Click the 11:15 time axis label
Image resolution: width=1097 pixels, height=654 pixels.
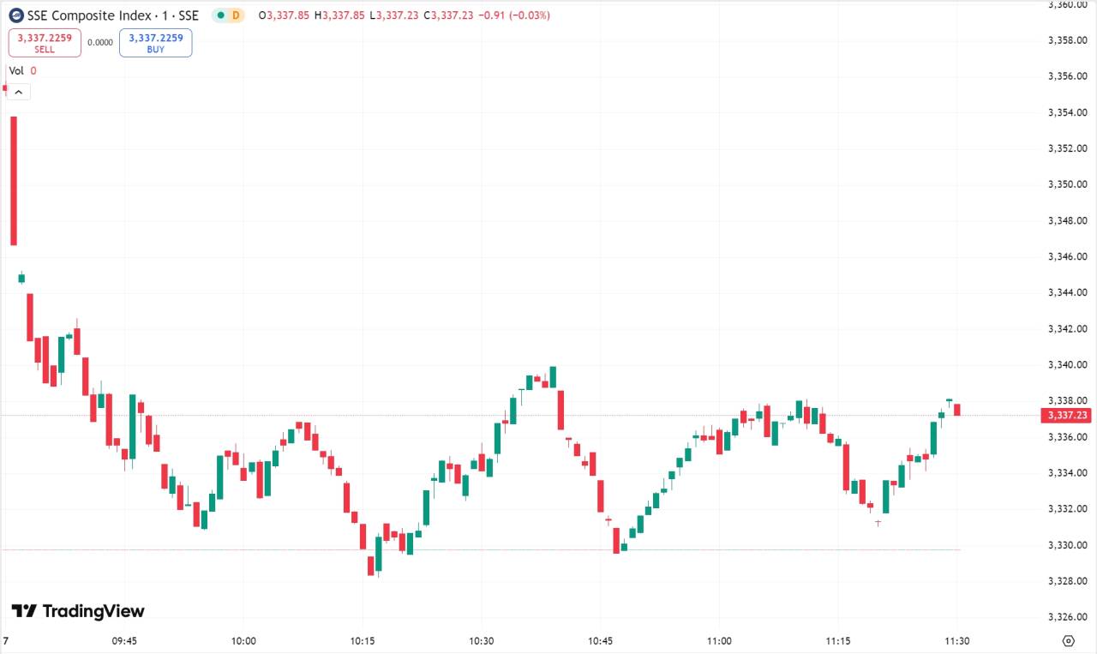pos(838,640)
